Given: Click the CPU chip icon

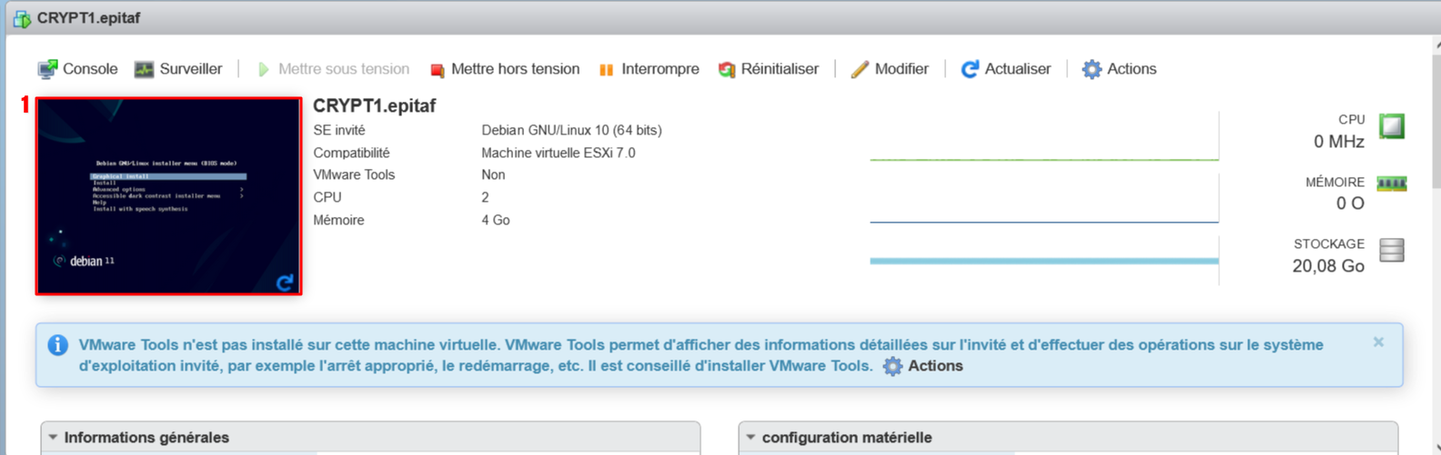Looking at the screenshot, I should pos(1391,126).
